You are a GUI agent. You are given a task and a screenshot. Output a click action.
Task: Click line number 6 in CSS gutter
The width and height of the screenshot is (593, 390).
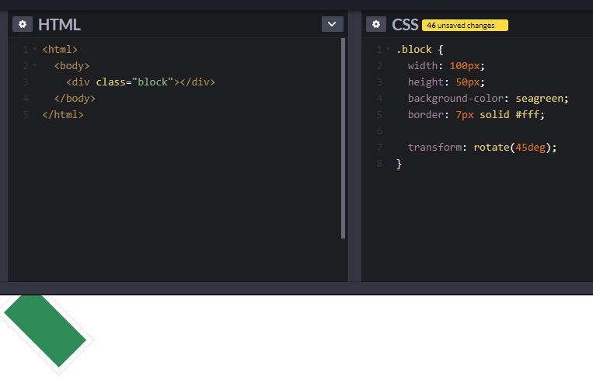pos(379,131)
